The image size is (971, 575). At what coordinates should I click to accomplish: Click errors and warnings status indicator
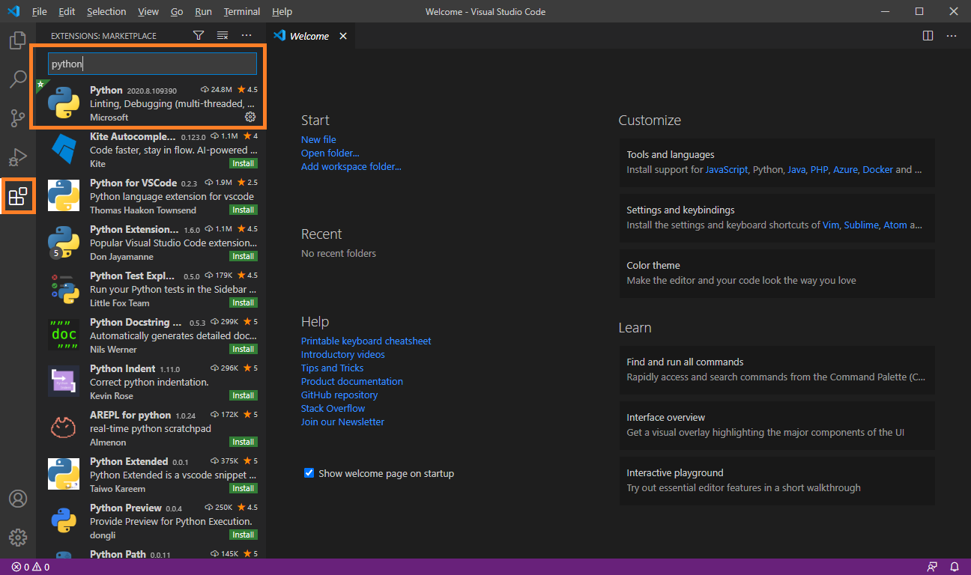[31, 567]
